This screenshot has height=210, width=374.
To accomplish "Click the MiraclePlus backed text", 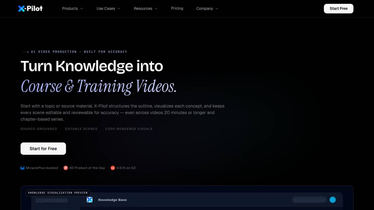I will coord(42,168).
